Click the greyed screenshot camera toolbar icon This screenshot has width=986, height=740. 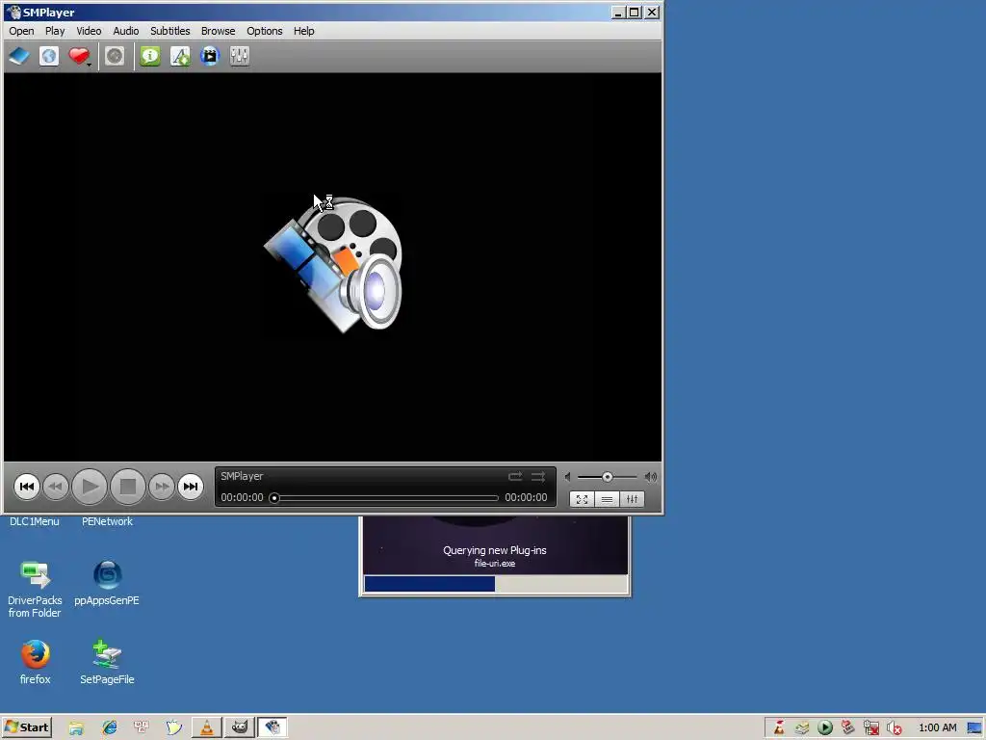click(x=115, y=56)
